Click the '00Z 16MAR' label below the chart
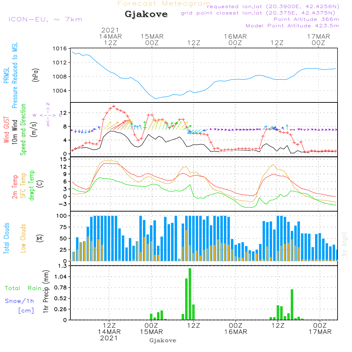352x352 pixels. (x=236, y=329)
